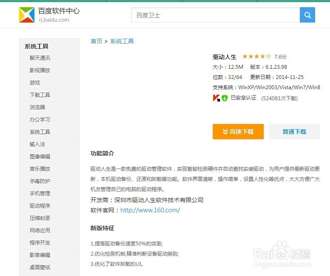Click the 功能简介 section heading

[102, 153]
